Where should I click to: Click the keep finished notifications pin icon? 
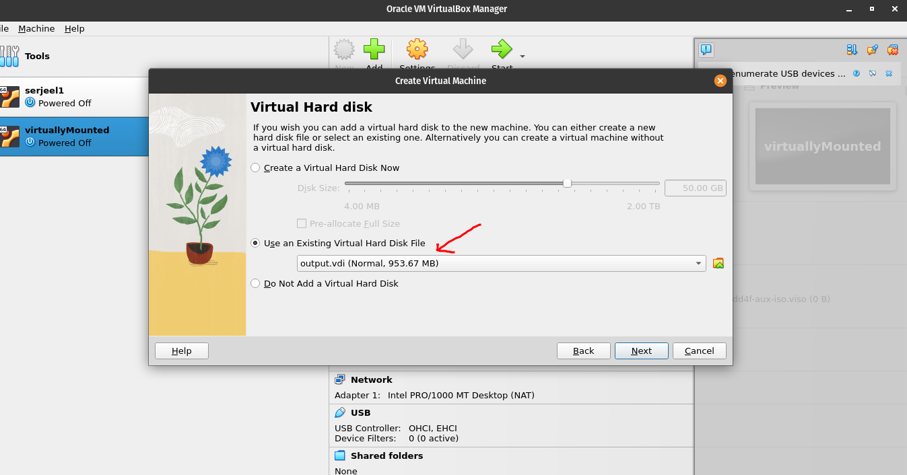pos(872,49)
